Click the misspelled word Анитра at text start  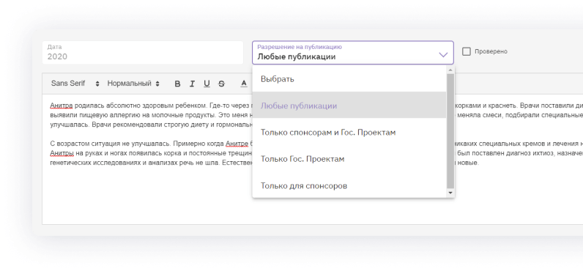click(62, 105)
